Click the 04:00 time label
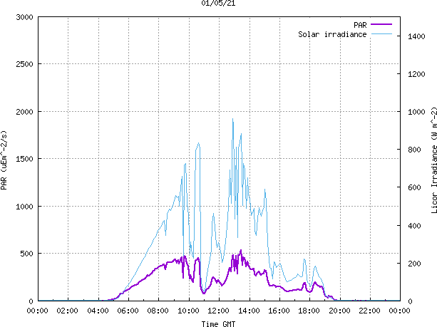Viewport: 437px width, 327px height. click(98, 311)
